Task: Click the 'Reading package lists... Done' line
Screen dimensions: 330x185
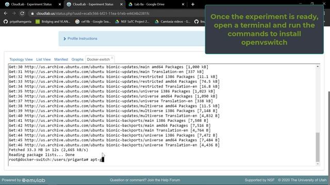Action: pos(42,155)
